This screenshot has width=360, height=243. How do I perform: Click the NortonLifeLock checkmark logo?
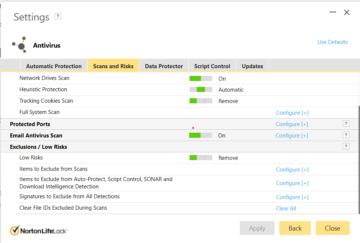15,231
